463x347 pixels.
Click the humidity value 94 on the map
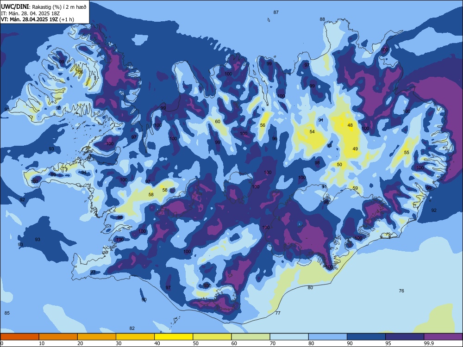(x=84, y=173)
